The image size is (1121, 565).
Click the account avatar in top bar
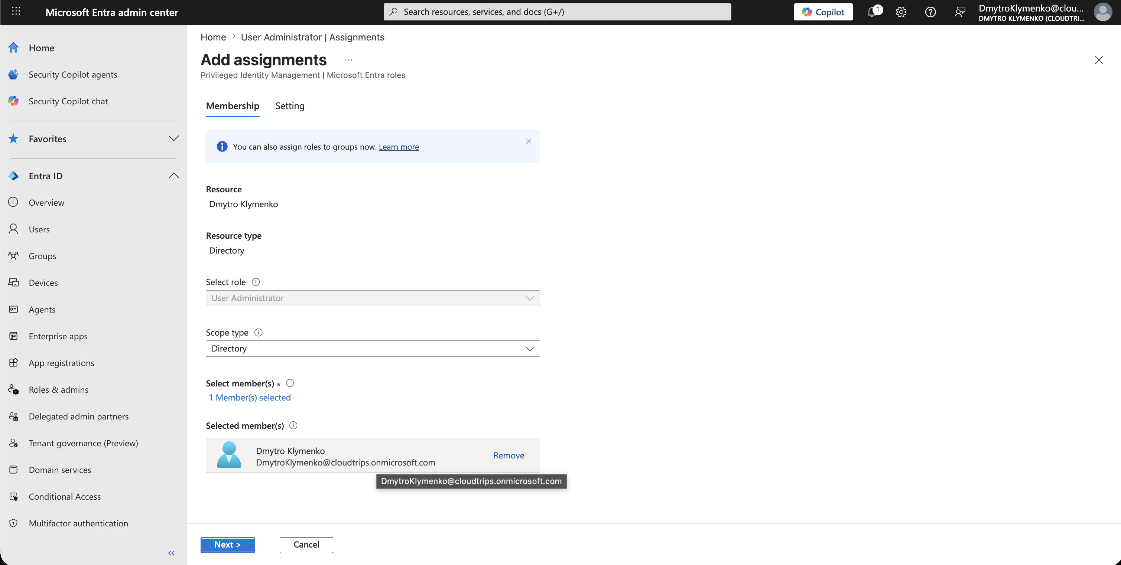(x=1103, y=12)
